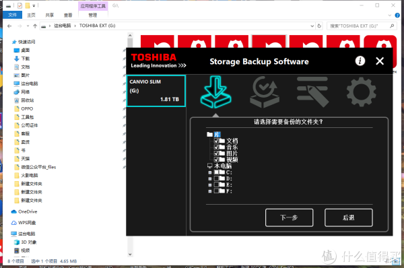This screenshot has height=268, width=404.
Task: Close the Toshiba Storage Backup Software dialog
Action: pos(380,61)
